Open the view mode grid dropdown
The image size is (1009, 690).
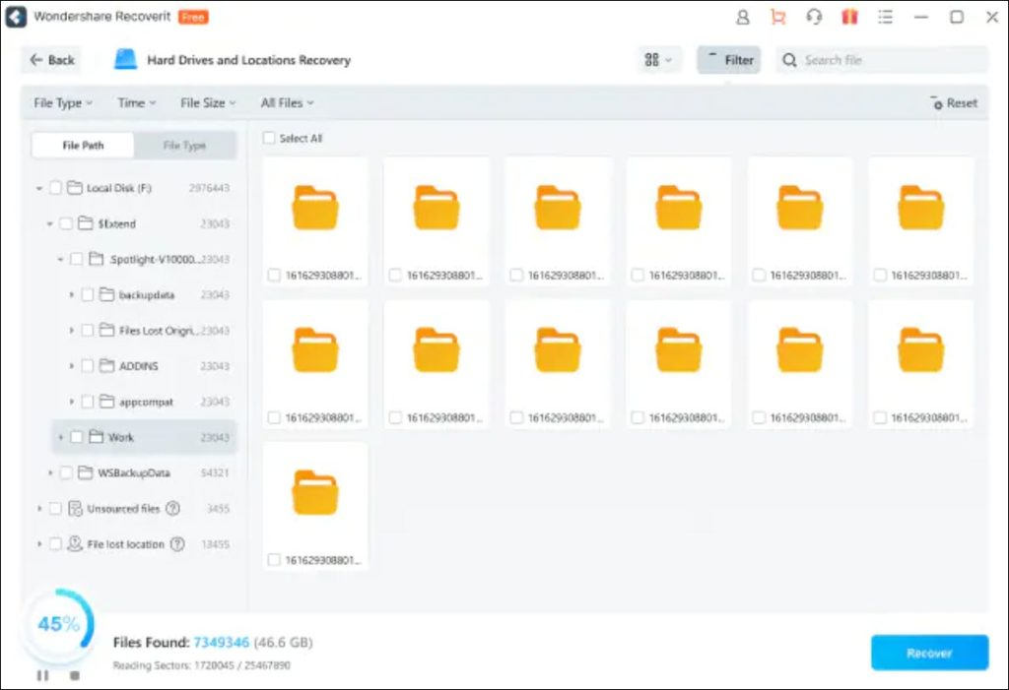tap(658, 60)
